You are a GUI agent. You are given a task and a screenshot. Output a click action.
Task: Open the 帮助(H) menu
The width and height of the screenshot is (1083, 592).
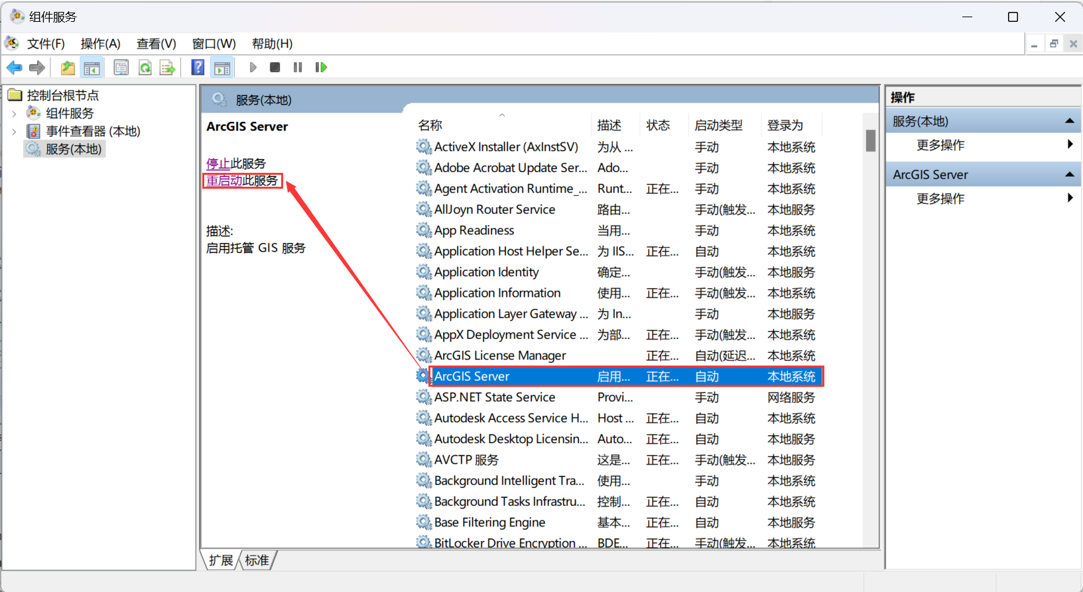273,44
